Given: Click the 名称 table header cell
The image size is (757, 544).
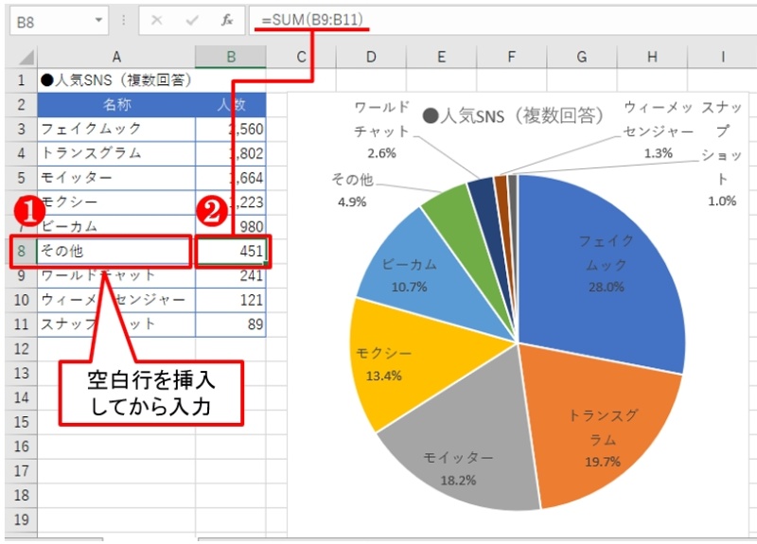Looking at the screenshot, I should tap(115, 103).
